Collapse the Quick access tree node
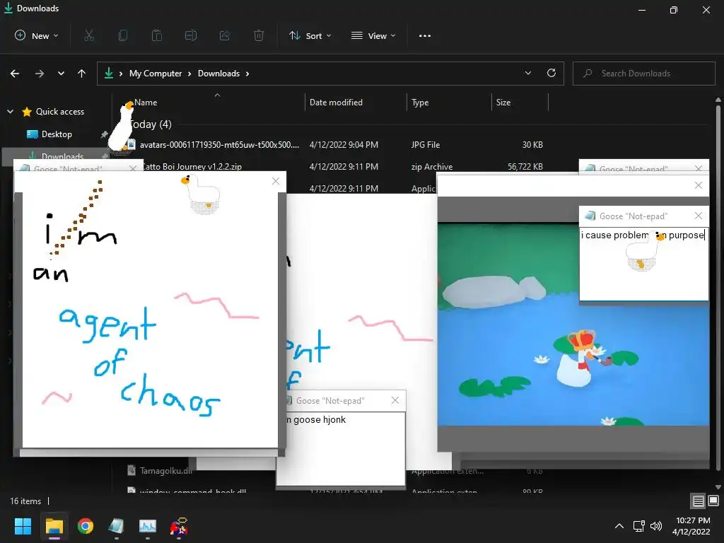The image size is (724, 543). pos(10,111)
